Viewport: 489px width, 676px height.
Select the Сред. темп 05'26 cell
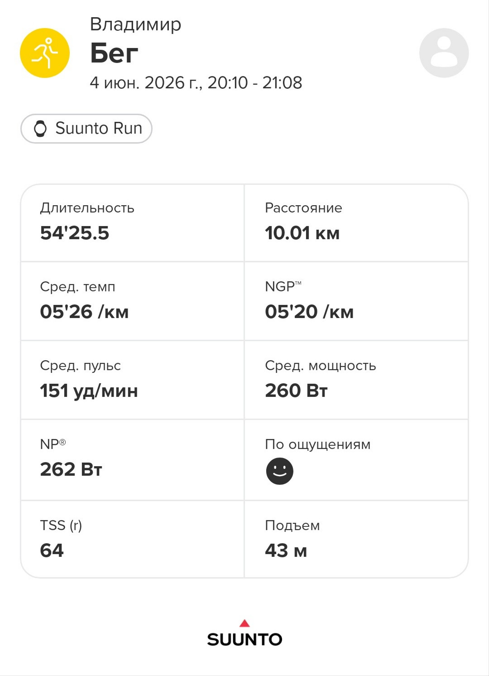click(x=132, y=301)
